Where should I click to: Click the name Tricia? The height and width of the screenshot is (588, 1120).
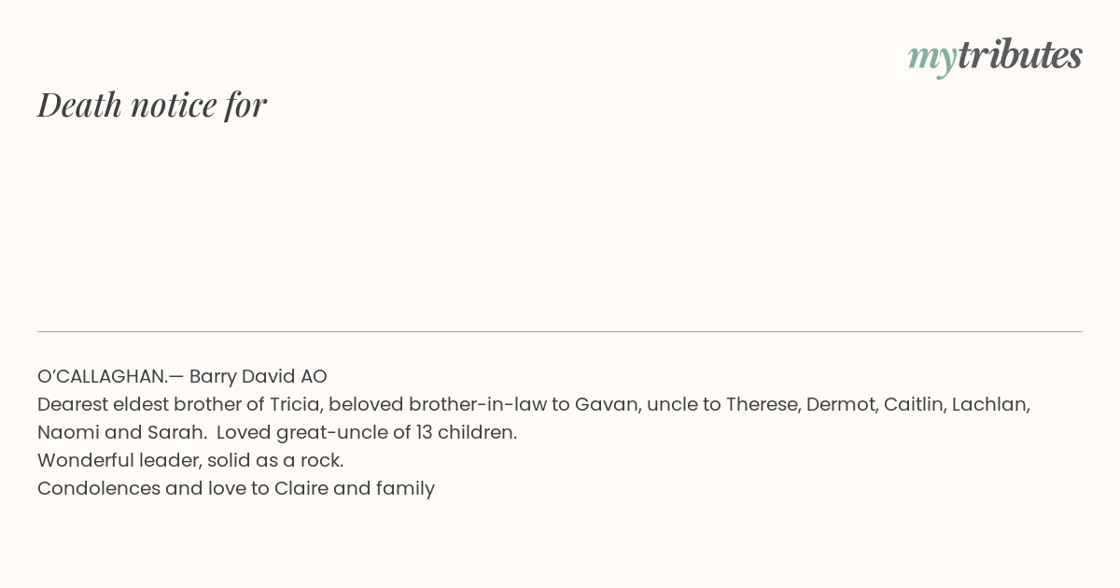tap(293, 404)
